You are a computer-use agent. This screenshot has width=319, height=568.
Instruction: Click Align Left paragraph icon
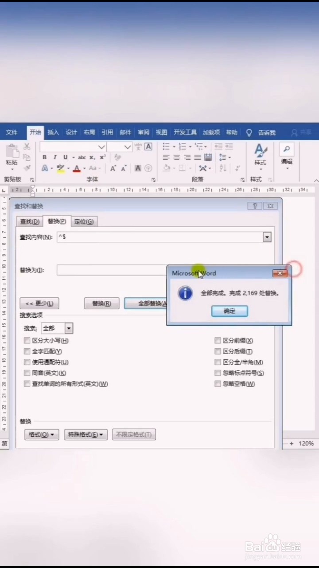166,158
